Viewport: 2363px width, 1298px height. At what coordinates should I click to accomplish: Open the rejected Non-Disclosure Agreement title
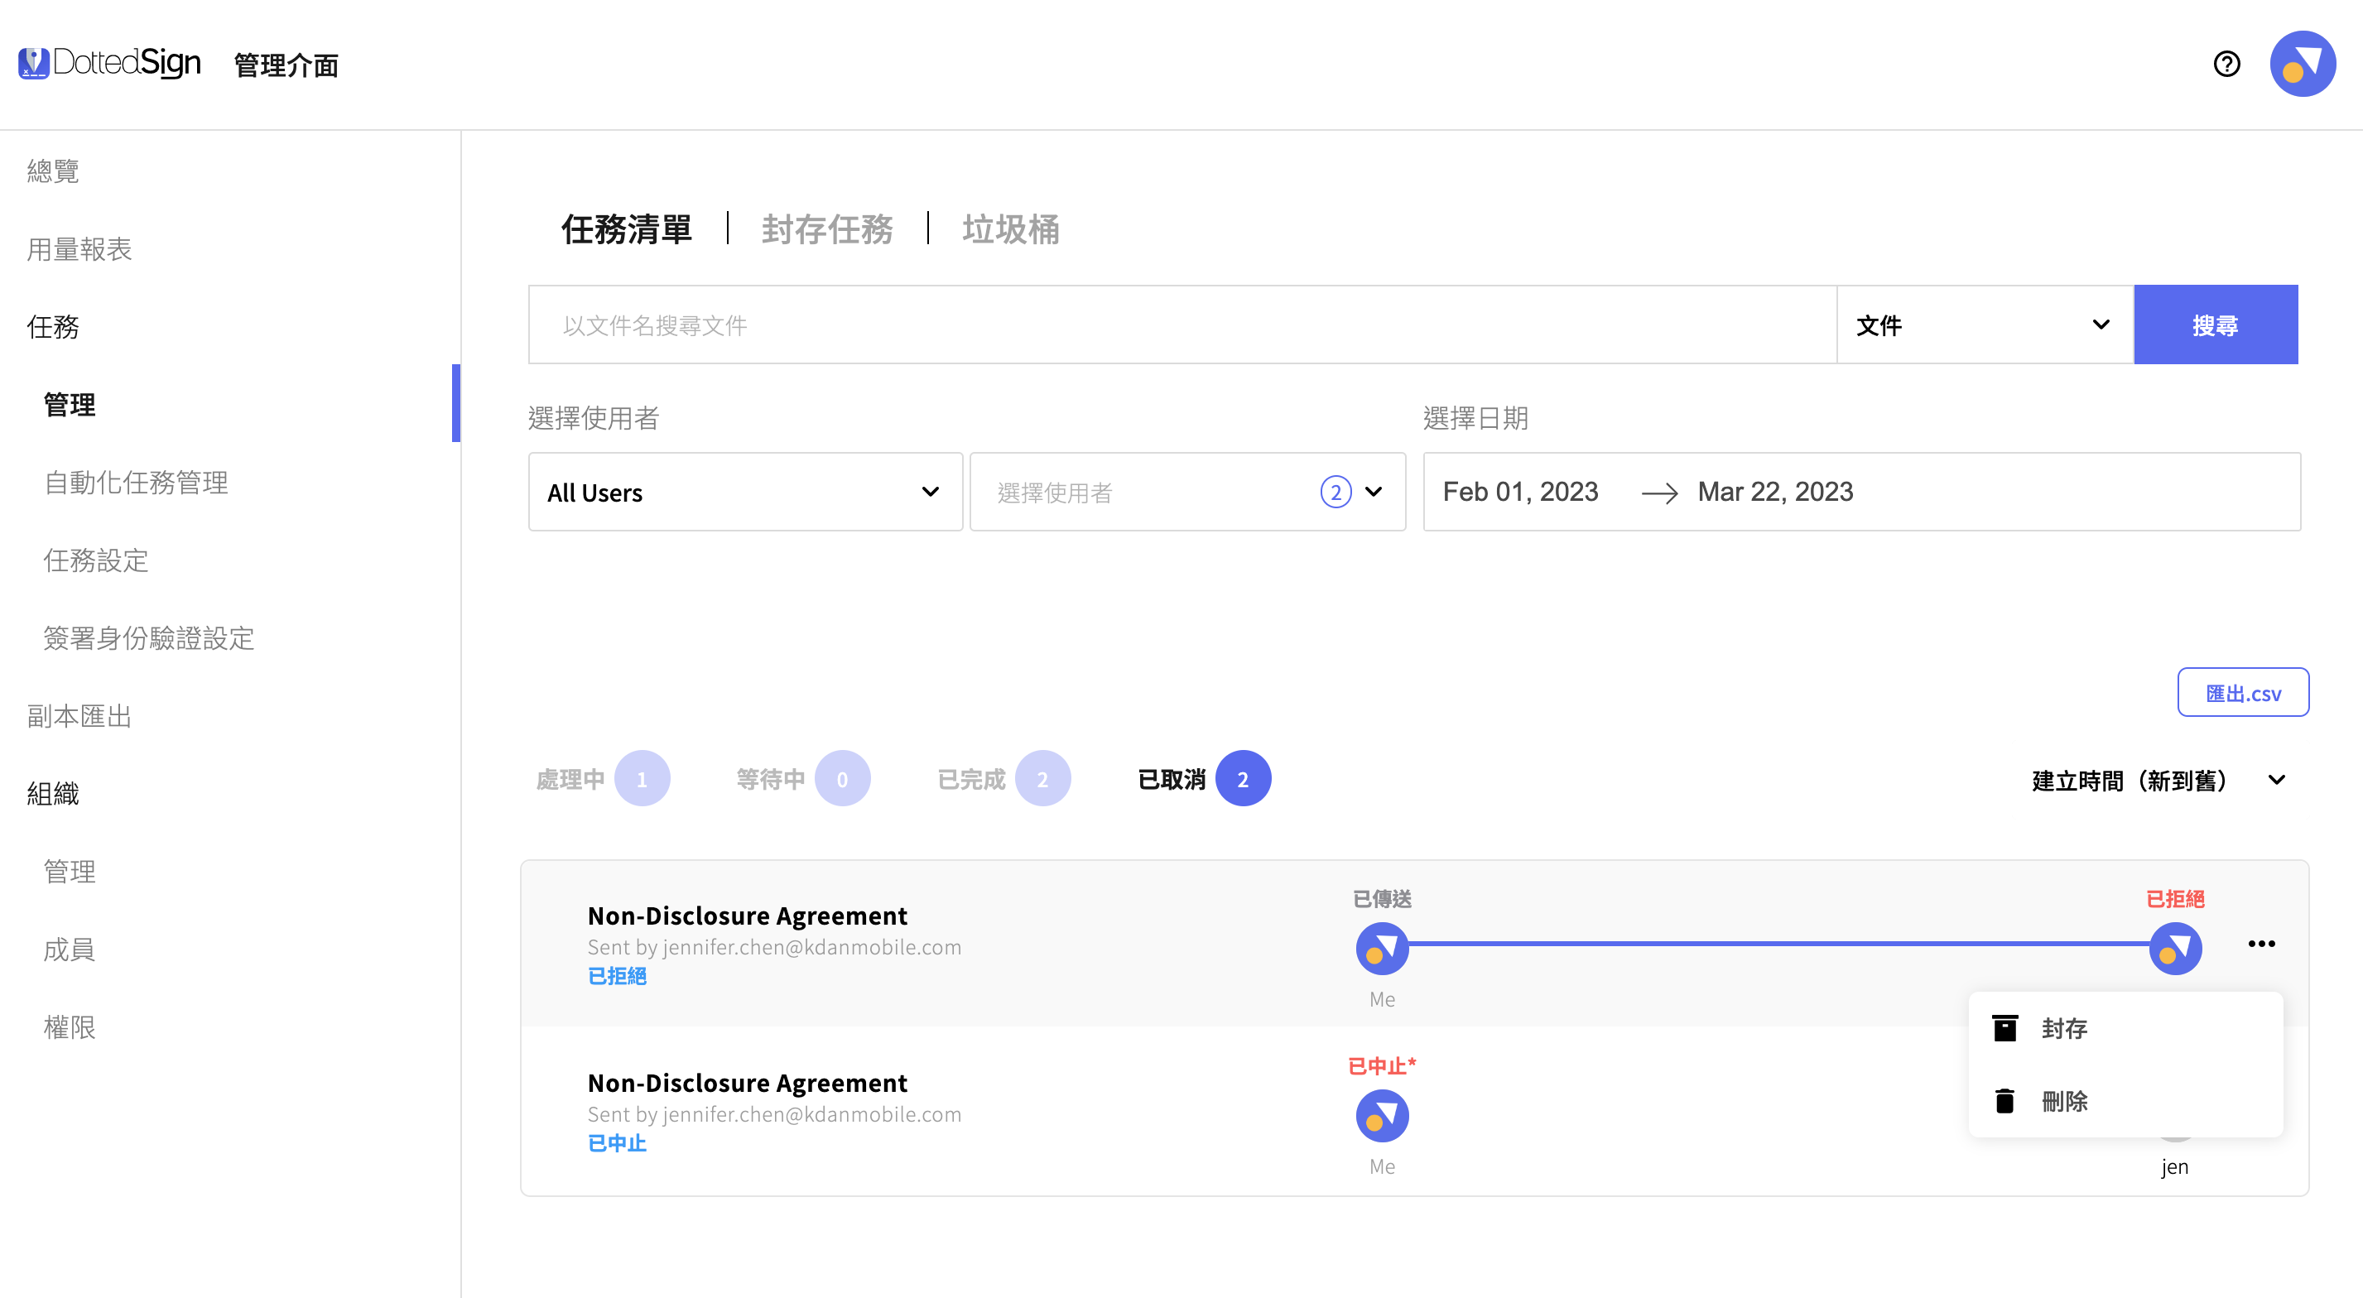pyautogui.click(x=748, y=916)
